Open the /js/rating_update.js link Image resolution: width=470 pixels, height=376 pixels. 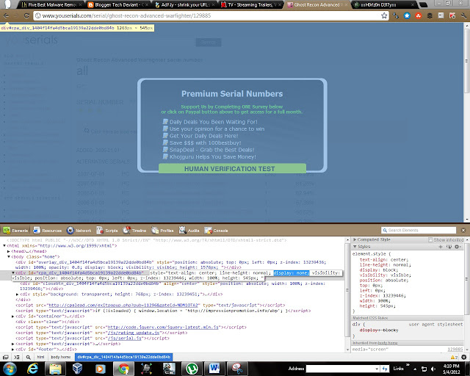pos(134,333)
